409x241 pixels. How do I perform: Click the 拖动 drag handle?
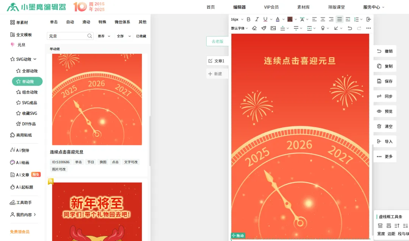pyautogui.click(x=238, y=236)
